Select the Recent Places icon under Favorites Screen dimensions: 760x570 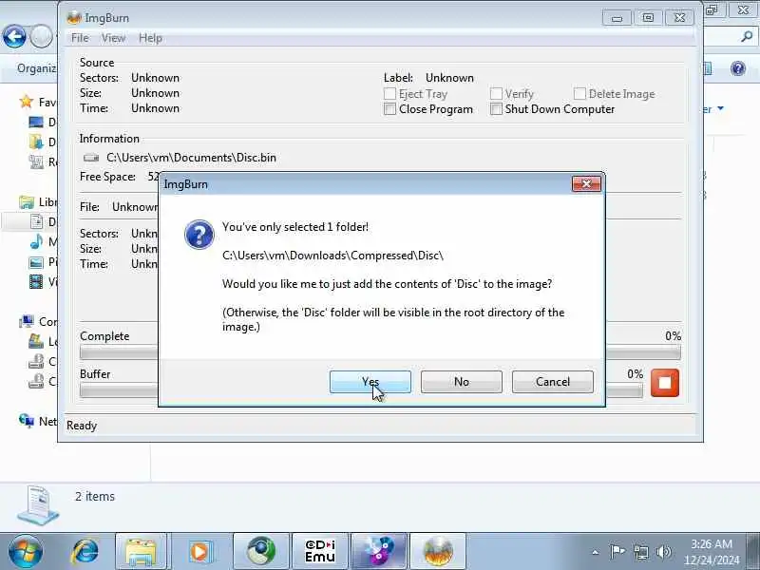(36, 161)
